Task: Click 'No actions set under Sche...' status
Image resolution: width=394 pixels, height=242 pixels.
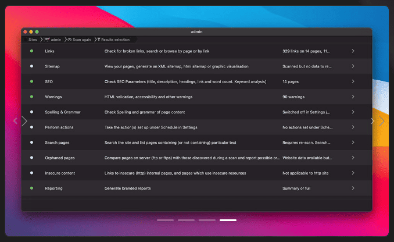Action: (307, 127)
